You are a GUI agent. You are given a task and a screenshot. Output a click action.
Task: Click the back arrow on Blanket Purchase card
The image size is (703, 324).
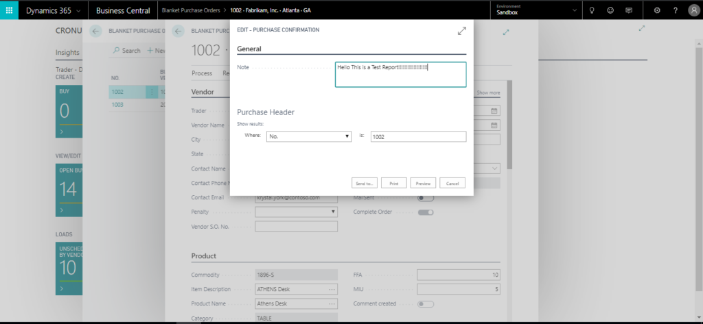pos(178,31)
